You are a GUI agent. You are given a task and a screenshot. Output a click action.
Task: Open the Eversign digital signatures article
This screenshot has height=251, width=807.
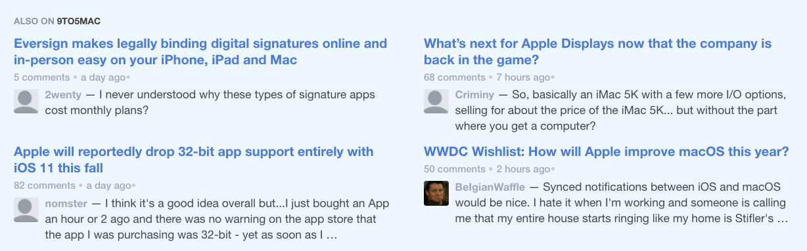pos(200,52)
